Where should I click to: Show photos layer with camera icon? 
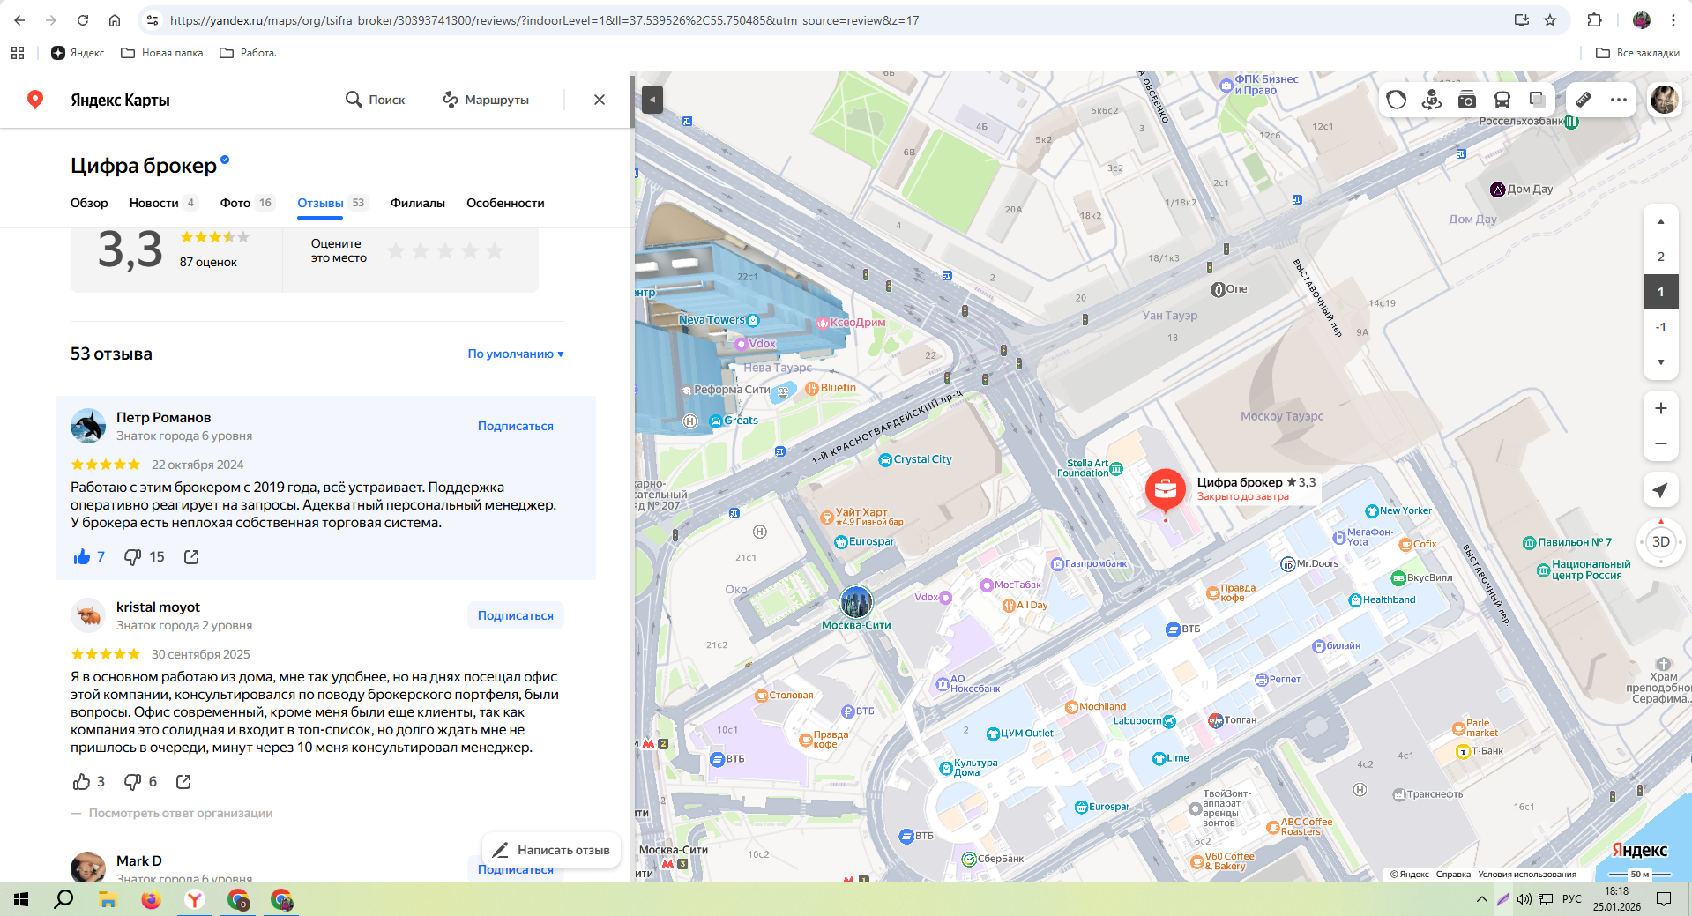pos(1466,100)
